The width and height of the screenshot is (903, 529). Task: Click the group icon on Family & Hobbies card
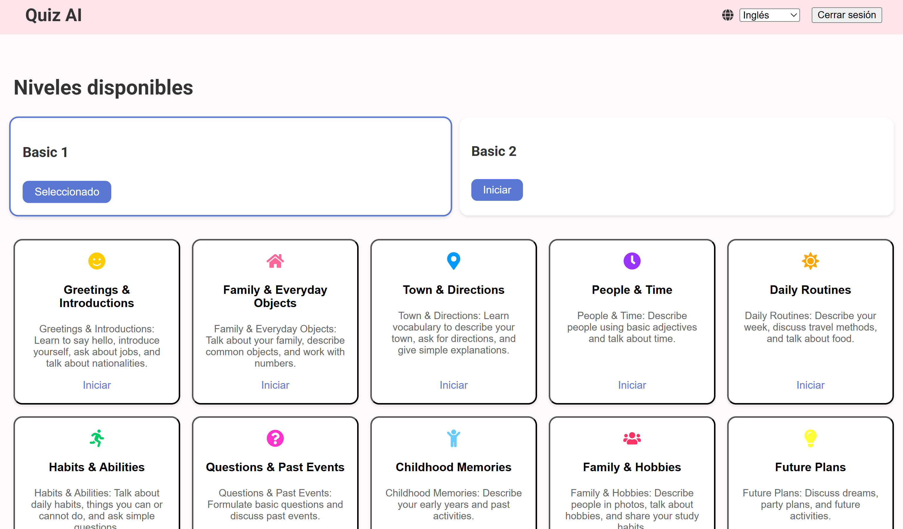click(632, 438)
